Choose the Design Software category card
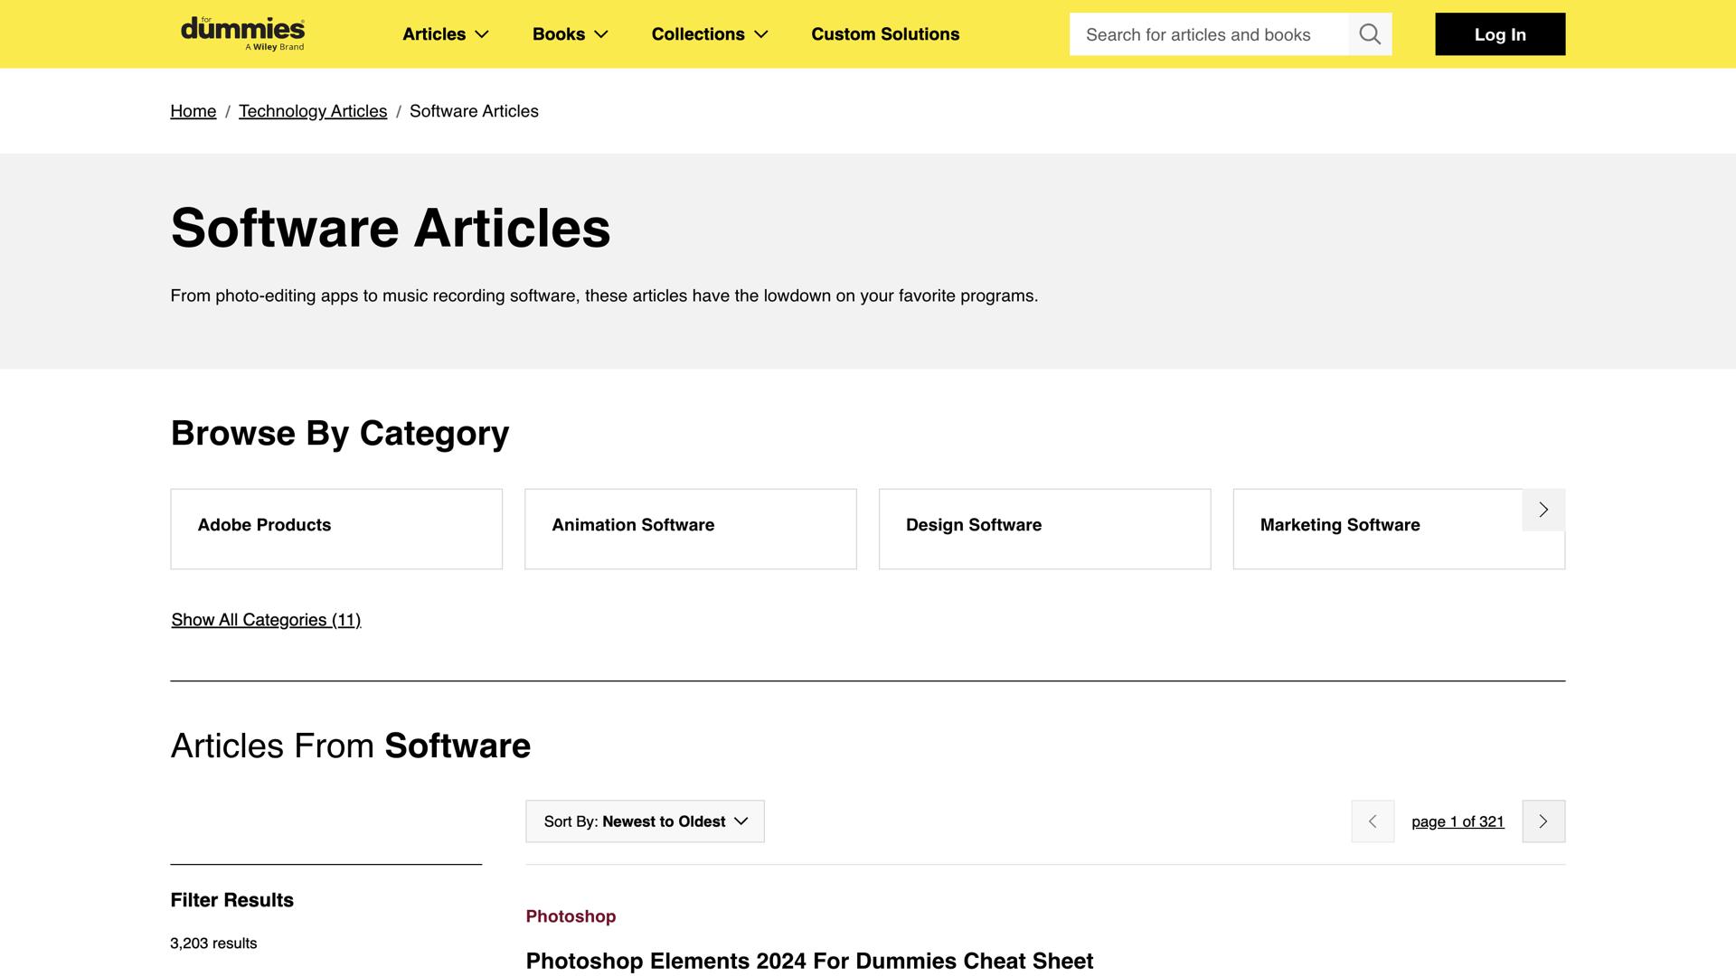The height and width of the screenshot is (976, 1736). (1044, 529)
